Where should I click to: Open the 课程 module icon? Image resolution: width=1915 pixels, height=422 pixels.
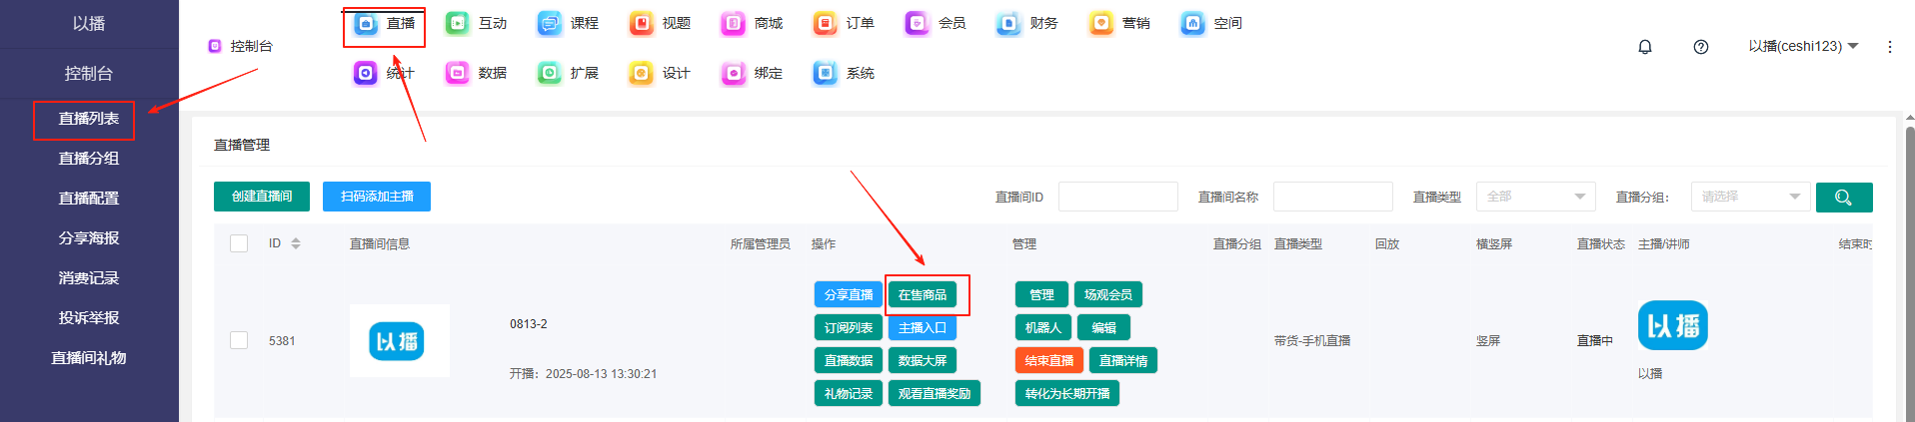click(x=550, y=24)
